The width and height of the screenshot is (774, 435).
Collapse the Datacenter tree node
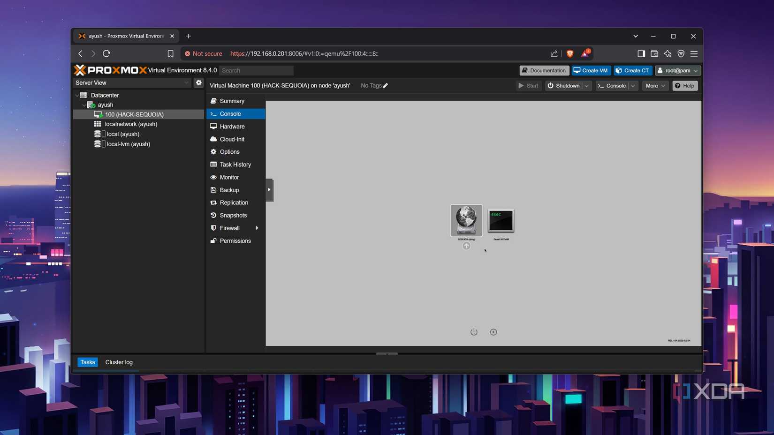click(x=77, y=95)
